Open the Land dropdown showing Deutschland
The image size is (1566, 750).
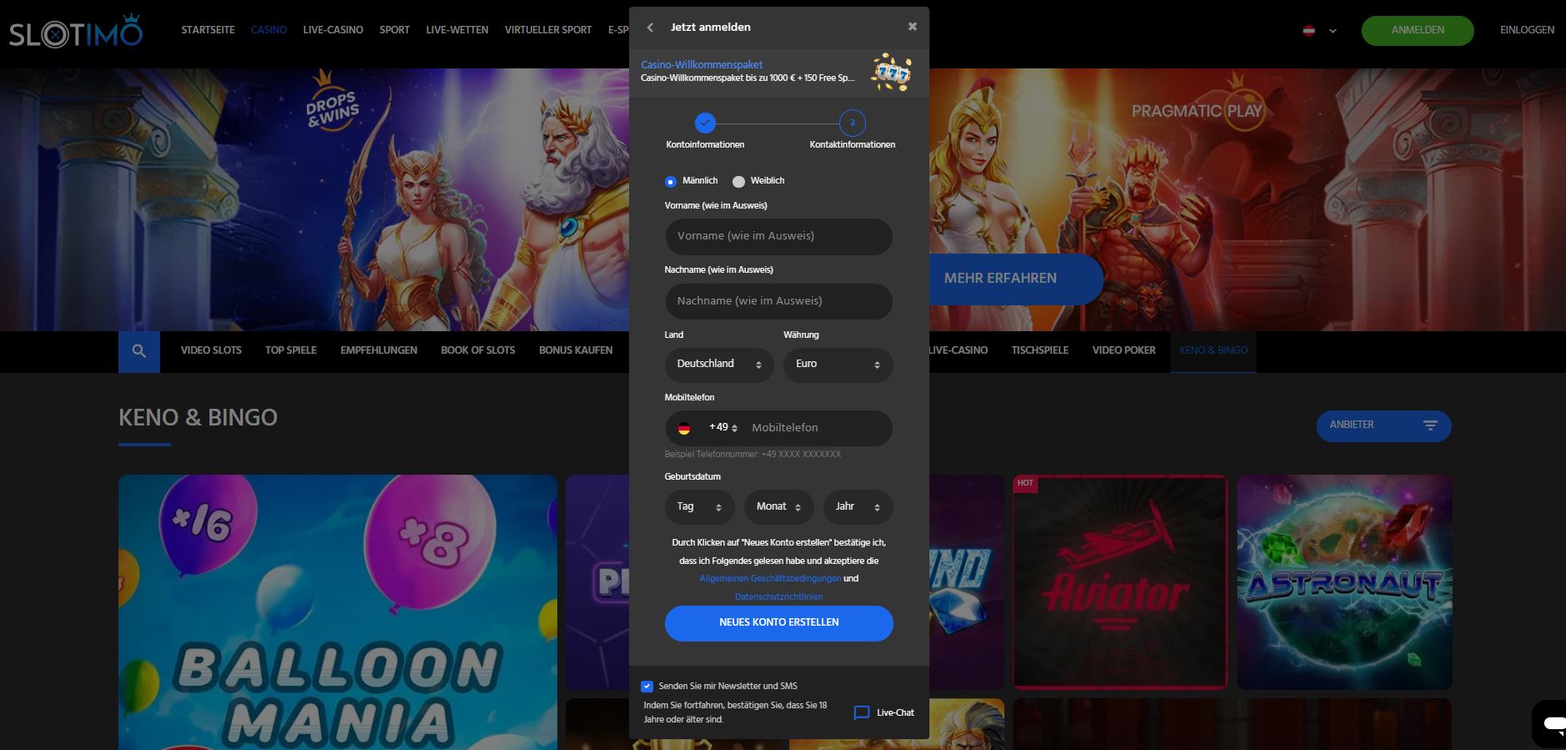point(719,365)
